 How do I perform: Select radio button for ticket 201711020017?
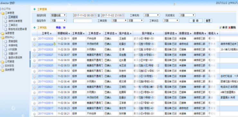(34, 109)
